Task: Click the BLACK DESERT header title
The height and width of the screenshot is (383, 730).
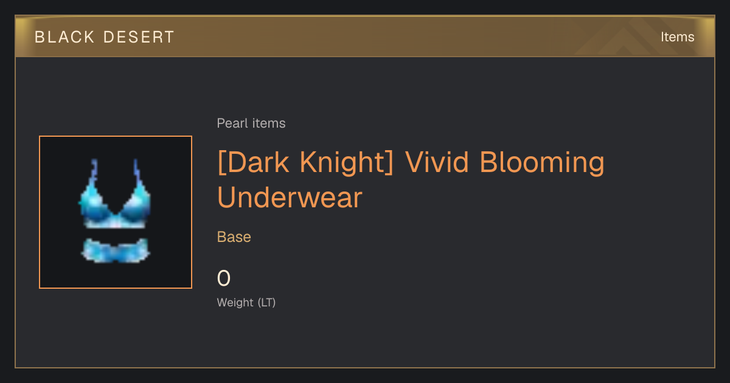Action: pyautogui.click(x=105, y=37)
